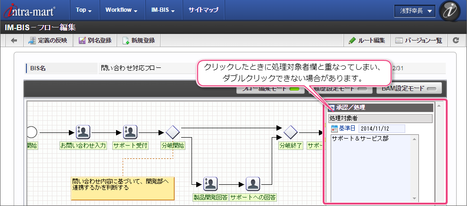This screenshot has height=206, width=467.
Task: Open the 基準日 calendar icon
Action: click(334, 129)
